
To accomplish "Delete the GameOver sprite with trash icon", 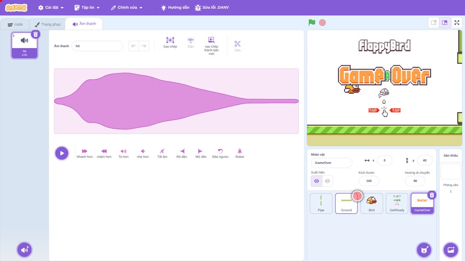I will tap(432, 195).
